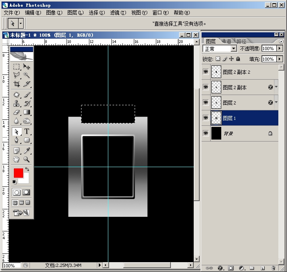Open Layers panel flyout menu
Viewport: 287px width, 272px height.
click(x=281, y=42)
